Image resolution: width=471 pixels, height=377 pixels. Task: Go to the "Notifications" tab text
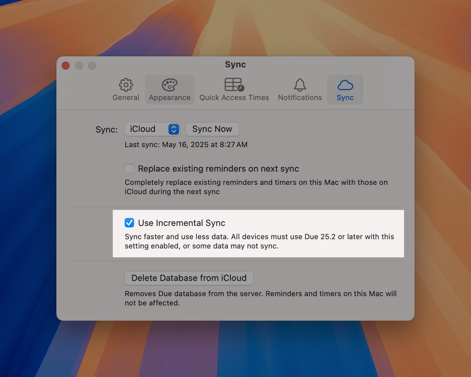tap(300, 98)
